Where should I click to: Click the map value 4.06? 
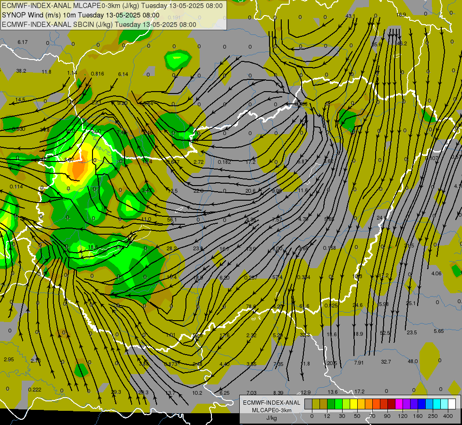coord(437,273)
